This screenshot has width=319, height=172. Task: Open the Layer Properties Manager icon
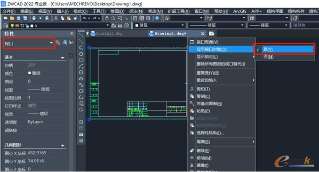pos(6,26)
